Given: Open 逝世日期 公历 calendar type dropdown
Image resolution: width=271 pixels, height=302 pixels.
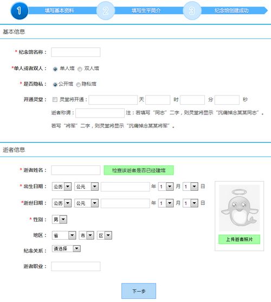Looking at the screenshot, I should 62,203.
